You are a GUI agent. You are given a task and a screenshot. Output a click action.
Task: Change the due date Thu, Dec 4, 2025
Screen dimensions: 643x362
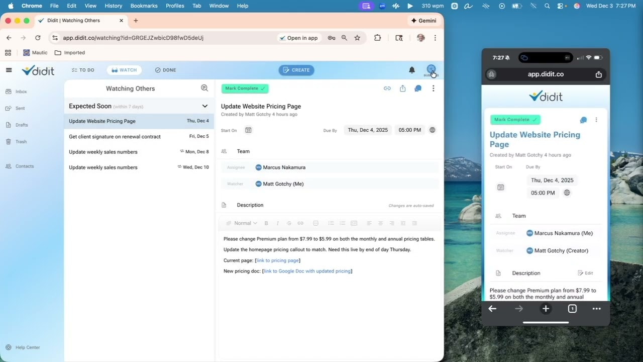pos(368,130)
